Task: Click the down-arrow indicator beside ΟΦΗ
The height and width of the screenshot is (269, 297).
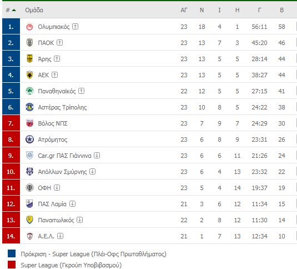Action: pyautogui.click(x=57, y=187)
